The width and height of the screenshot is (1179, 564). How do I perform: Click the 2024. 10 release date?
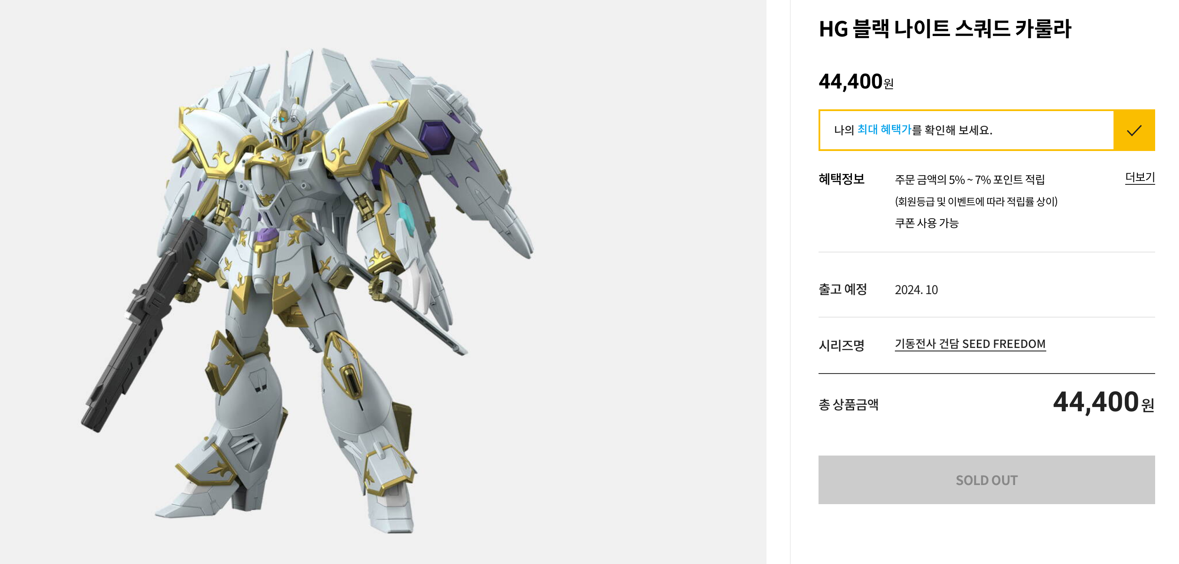[x=916, y=290]
